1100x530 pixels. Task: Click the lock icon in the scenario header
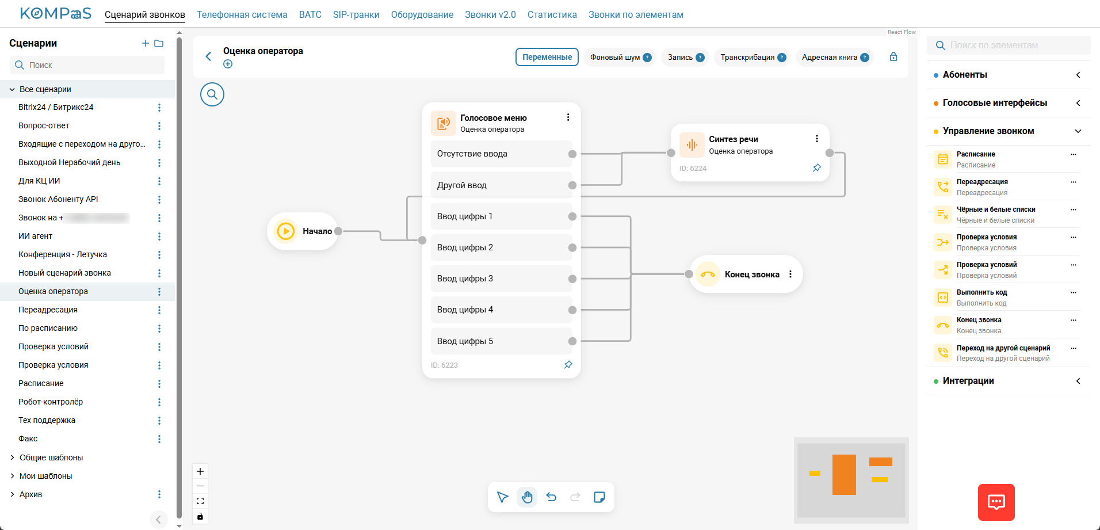[893, 56]
